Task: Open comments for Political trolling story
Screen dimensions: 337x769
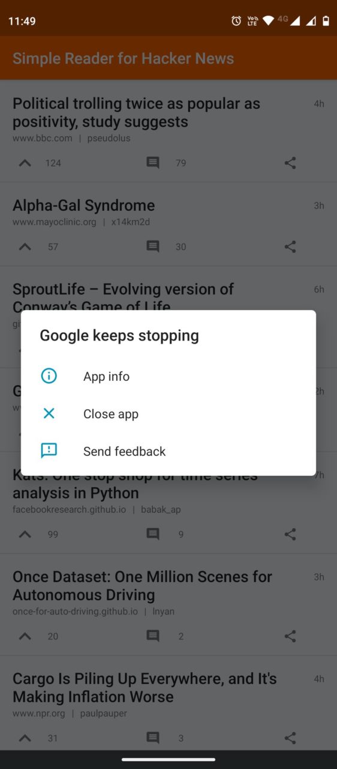Action: click(x=153, y=163)
